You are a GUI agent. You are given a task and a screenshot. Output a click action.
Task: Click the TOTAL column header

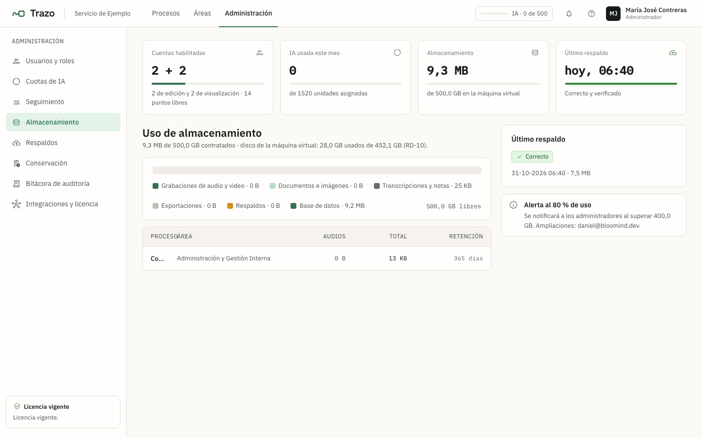tap(398, 237)
